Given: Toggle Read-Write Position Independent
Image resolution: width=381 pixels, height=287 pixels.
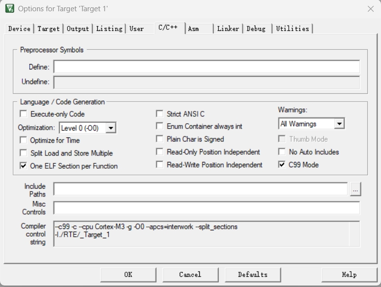Looking at the screenshot, I should [159, 164].
